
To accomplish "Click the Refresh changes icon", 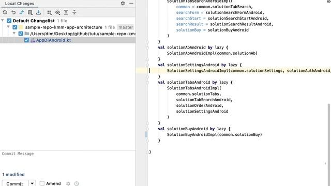I will 5,12.
